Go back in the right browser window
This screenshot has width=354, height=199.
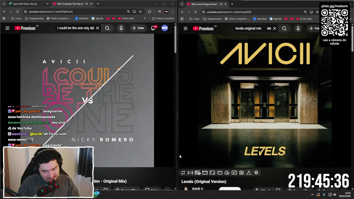click(x=182, y=12)
